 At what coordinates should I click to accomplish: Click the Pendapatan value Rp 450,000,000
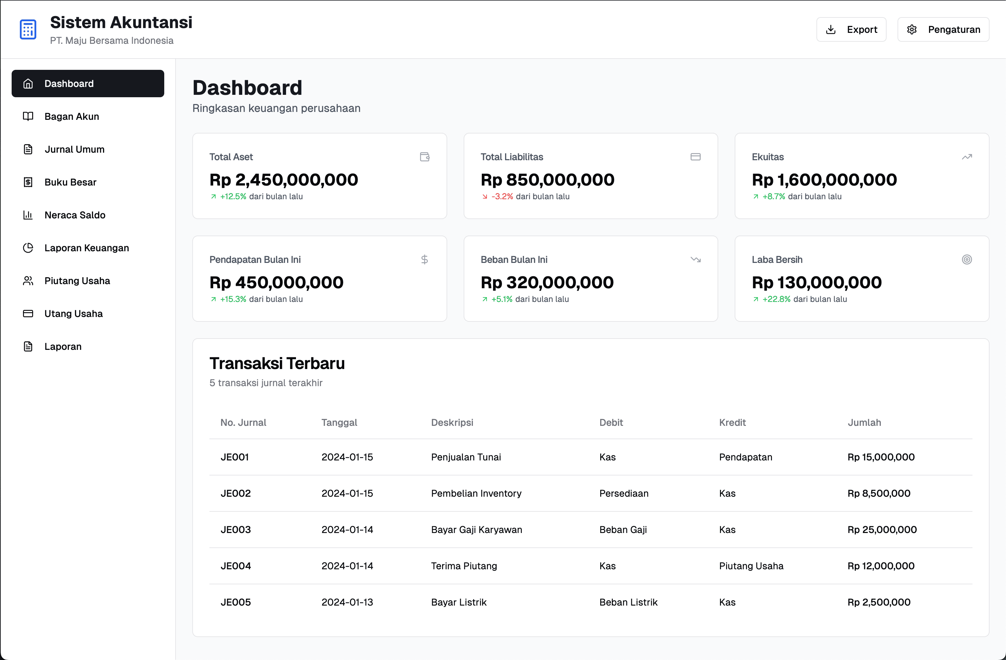(276, 282)
